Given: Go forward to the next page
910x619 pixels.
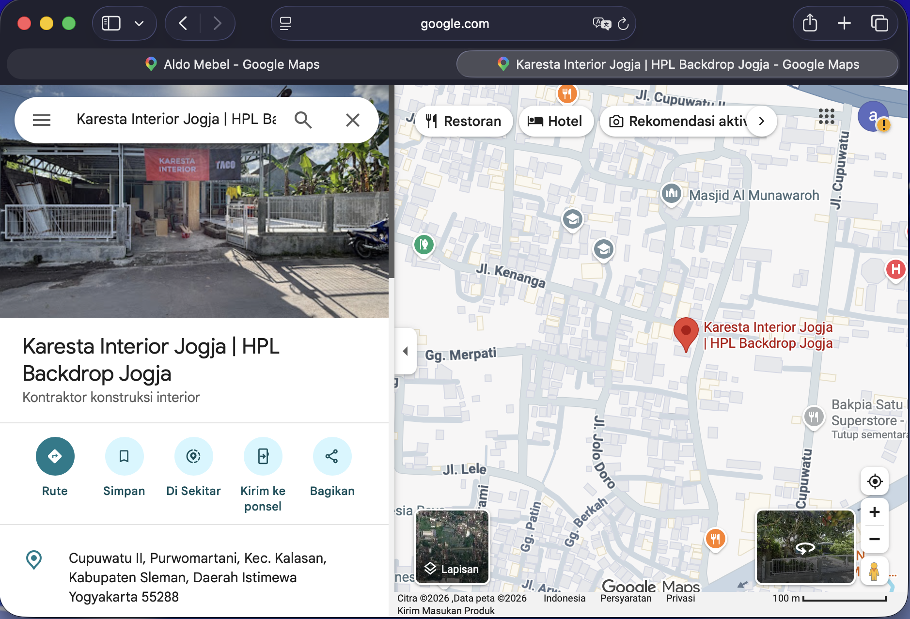Looking at the screenshot, I should tap(217, 23).
